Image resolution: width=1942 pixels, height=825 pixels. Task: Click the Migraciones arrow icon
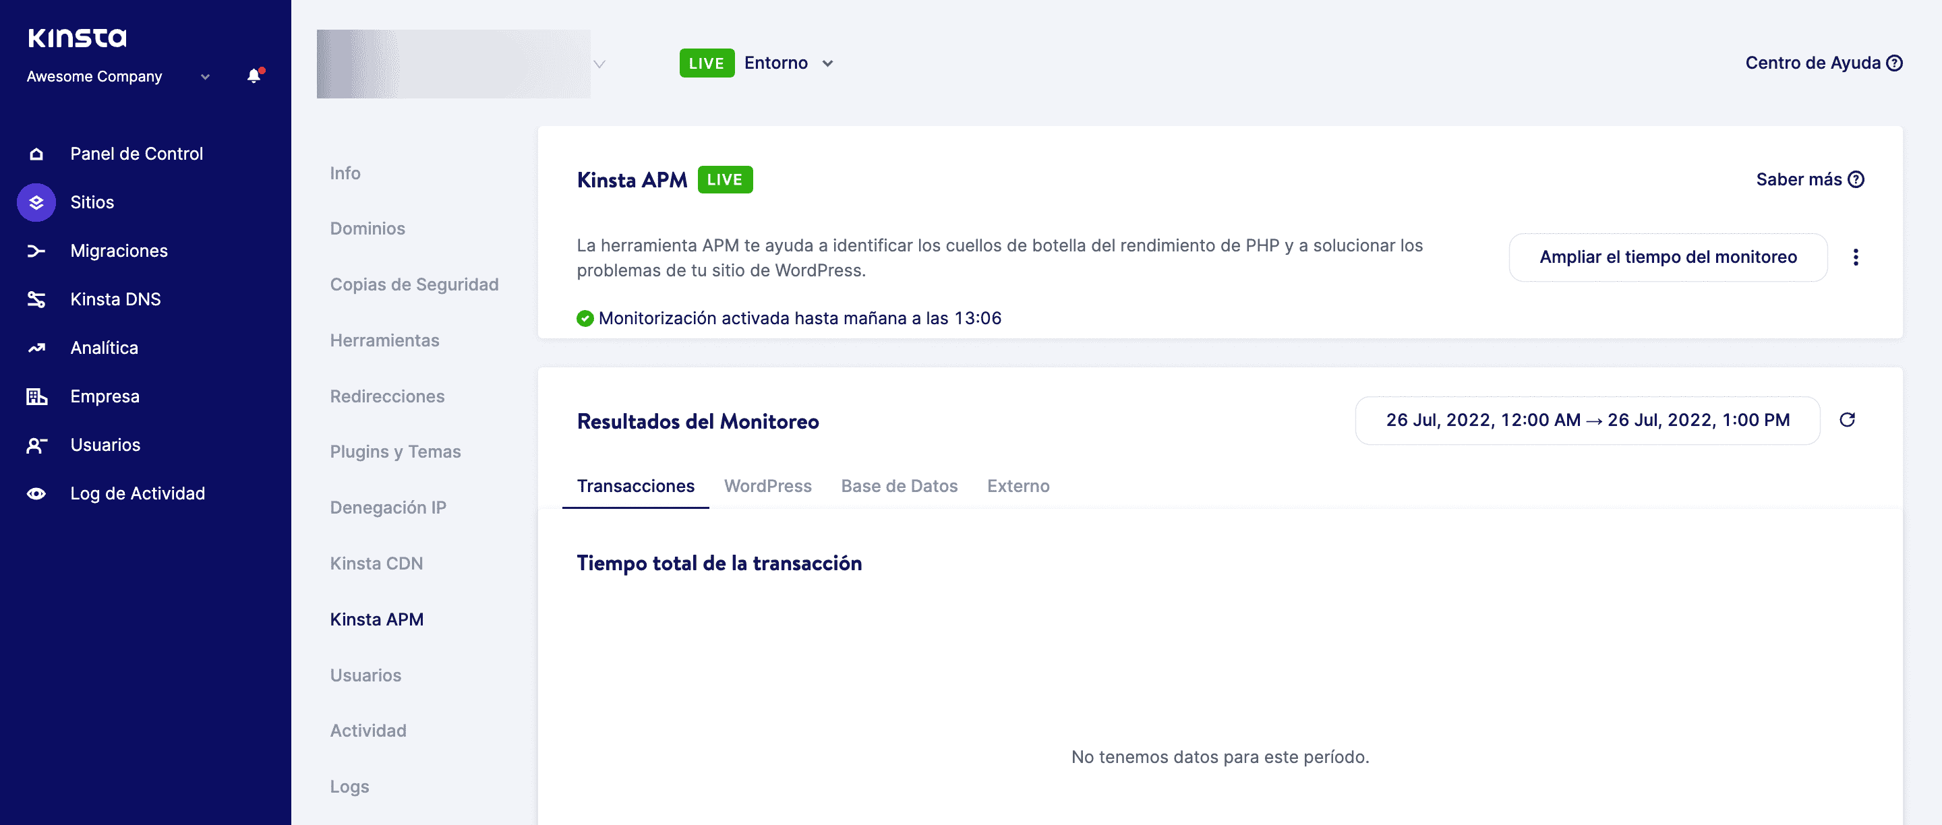pyautogui.click(x=36, y=251)
